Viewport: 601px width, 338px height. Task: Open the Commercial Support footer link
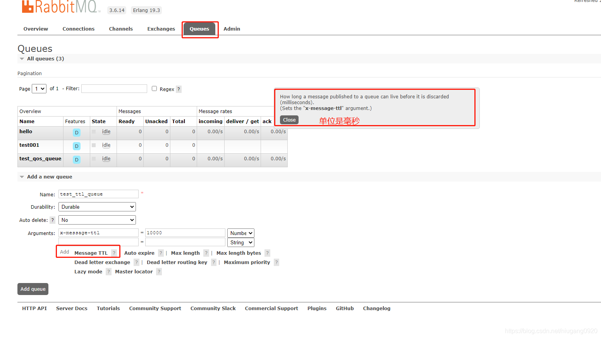point(271,309)
